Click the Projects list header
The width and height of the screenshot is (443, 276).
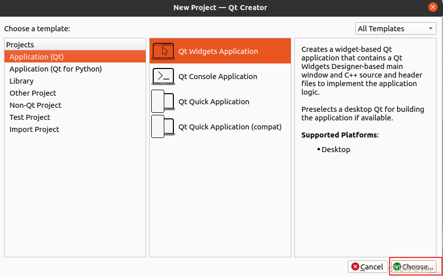(75, 45)
